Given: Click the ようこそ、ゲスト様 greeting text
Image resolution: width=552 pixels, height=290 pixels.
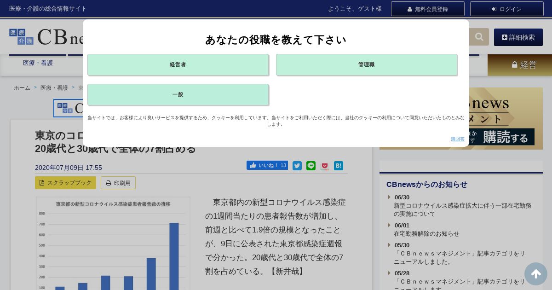Looking at the screenshot, I should tap(355, 9).
